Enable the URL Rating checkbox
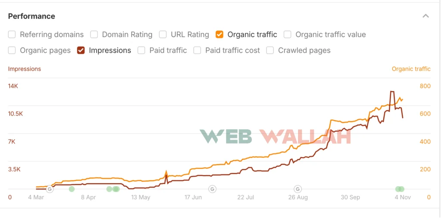Viewport: 441px width, 218px height. pyautogui.click(x=163, y=34)
